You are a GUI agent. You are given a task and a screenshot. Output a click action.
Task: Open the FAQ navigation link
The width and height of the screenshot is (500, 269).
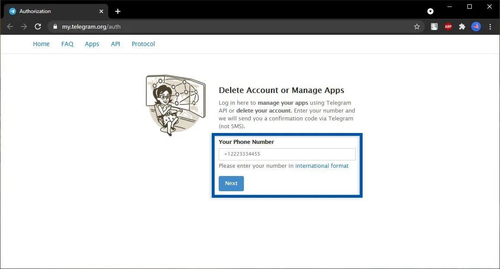coord(67,44)
